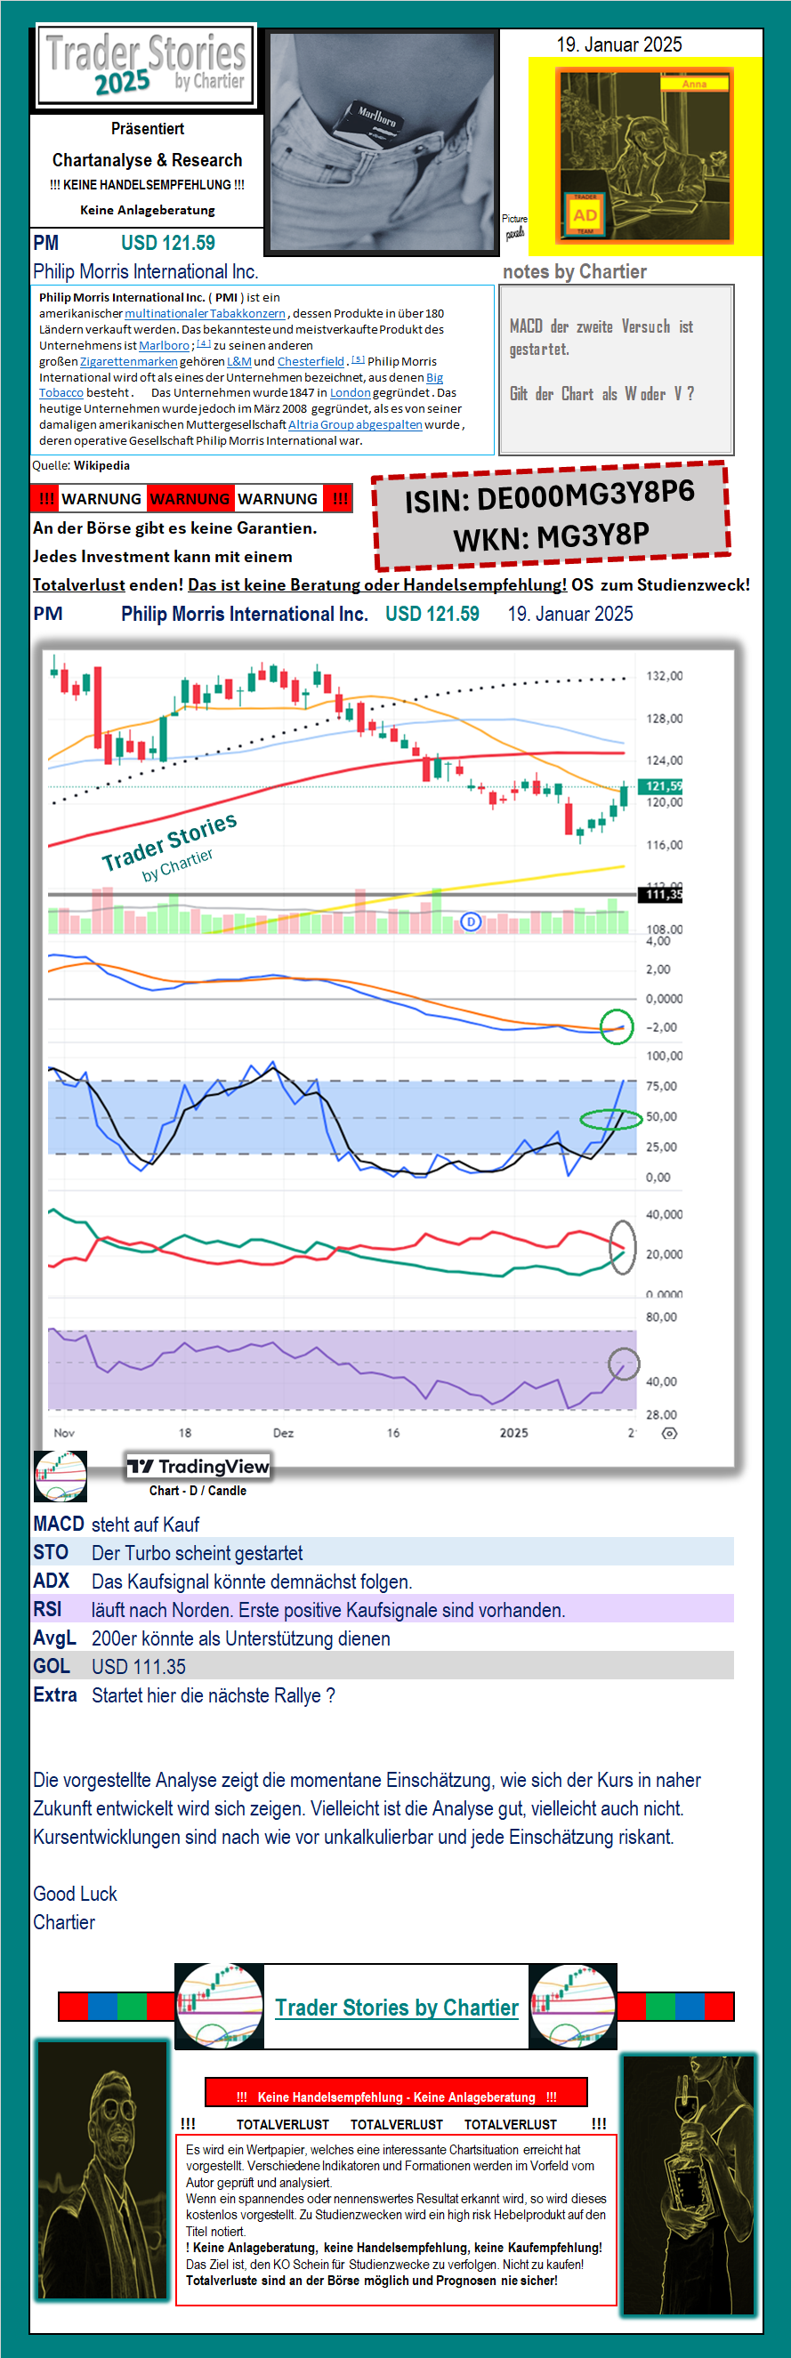The height and width of the screenshot is (2358, 791).
Task: Click circular chart icon left of footer link
Action: pyautogui.click(x=220, y=2005)
